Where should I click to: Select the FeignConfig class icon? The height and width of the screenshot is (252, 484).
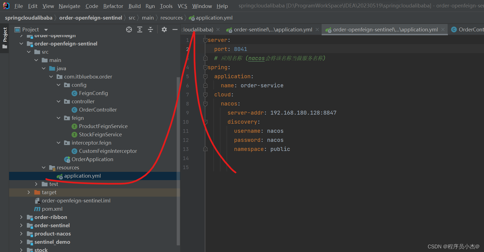[74, 93]
